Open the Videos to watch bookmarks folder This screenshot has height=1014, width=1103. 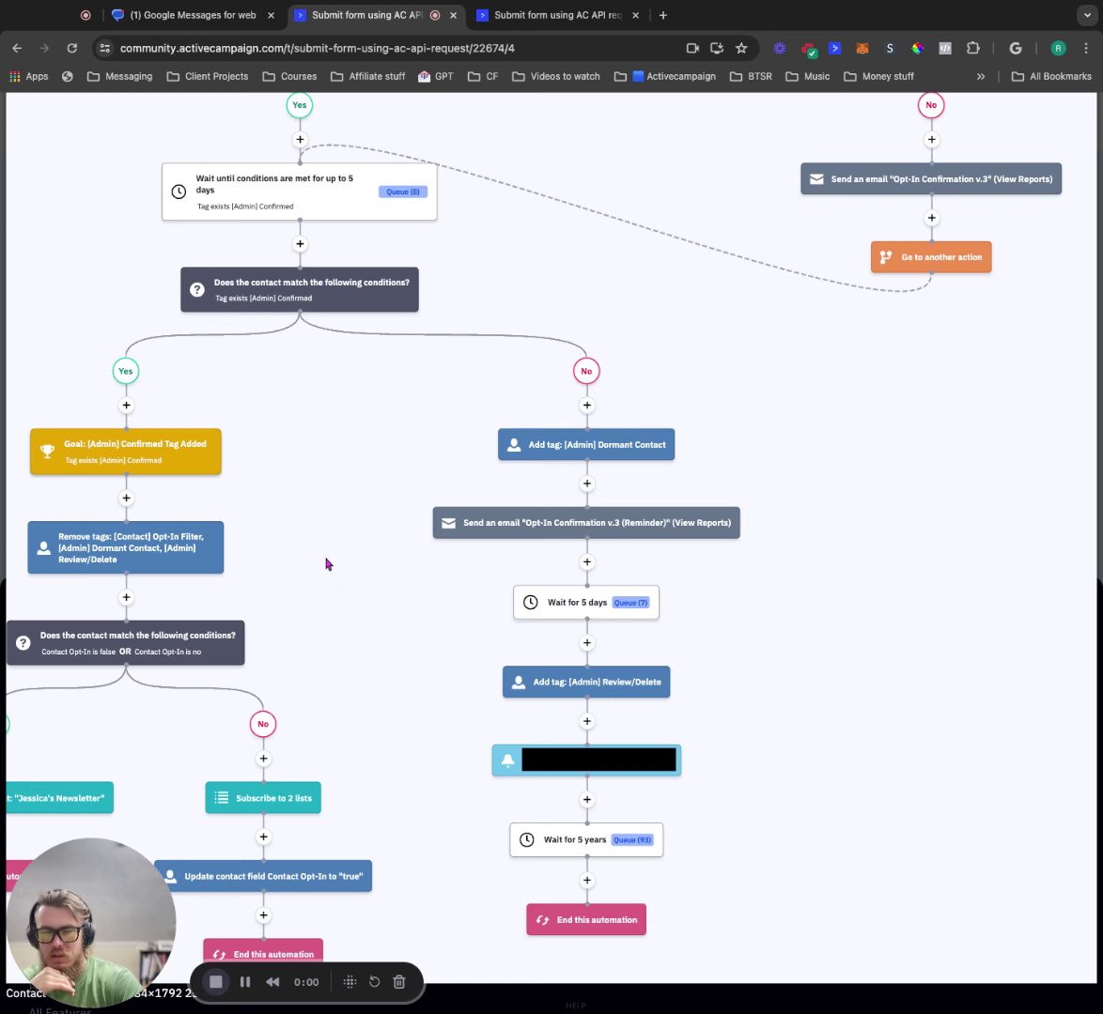(x=556, y=76)
